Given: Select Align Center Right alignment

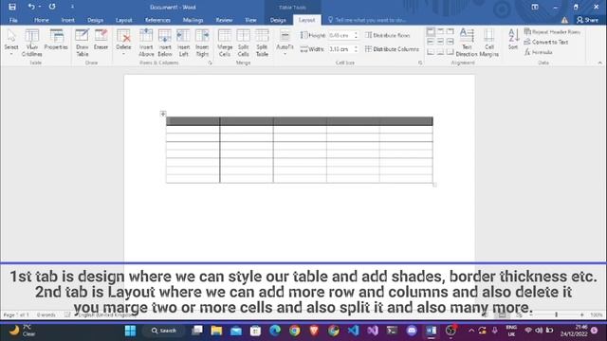Looking at the screenshot, I should click(x=450, y=42).
